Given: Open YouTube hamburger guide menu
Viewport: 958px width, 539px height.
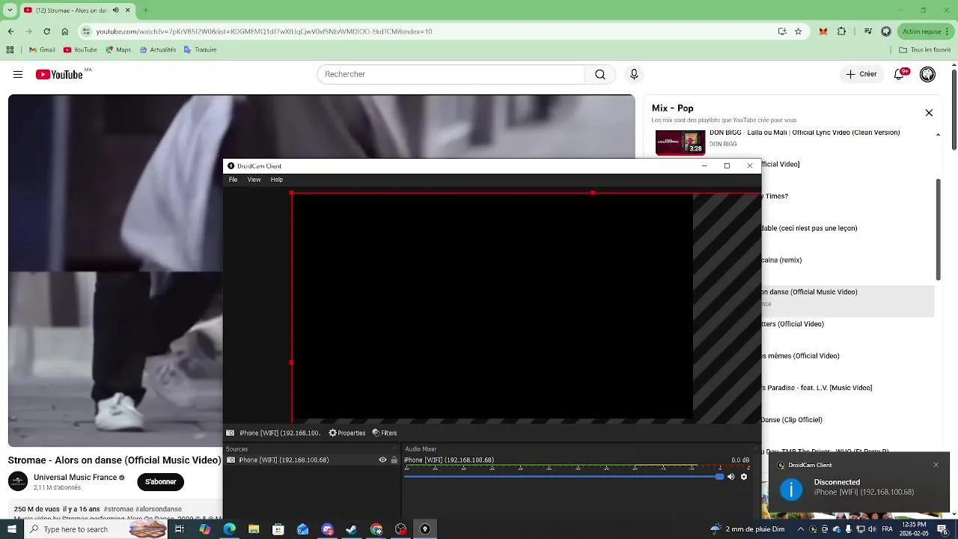Looking at the screenshot, I should point(18,74).
